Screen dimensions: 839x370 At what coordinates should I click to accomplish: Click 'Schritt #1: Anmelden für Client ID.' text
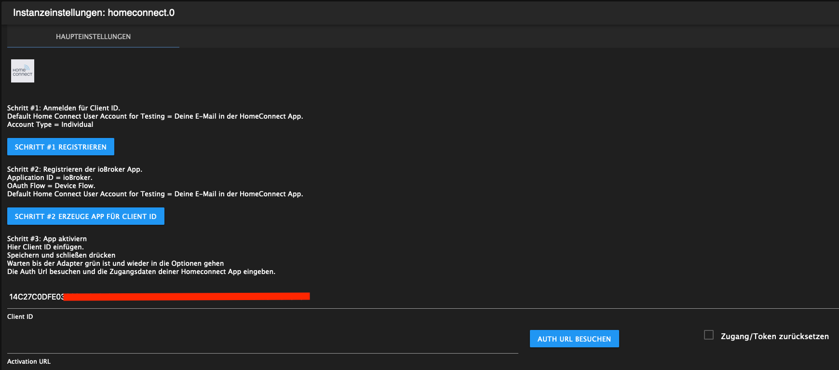click(64, 108)
